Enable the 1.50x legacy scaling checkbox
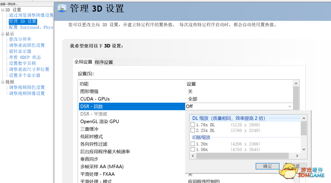 [193, 150]
